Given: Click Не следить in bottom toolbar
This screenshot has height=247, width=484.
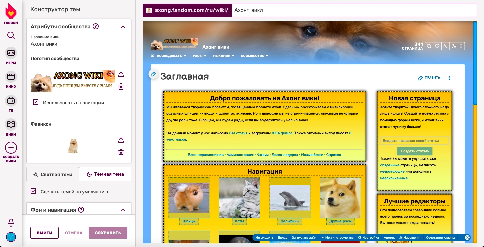Looking at the screenshot, I should [x=265, y=237].
